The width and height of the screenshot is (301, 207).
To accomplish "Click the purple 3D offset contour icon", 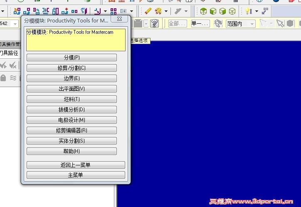I will [84, 11].
